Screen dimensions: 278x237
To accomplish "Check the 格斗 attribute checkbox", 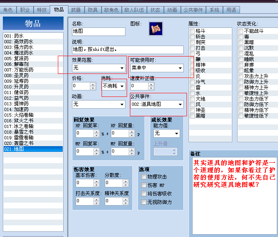I will (192, 31).
